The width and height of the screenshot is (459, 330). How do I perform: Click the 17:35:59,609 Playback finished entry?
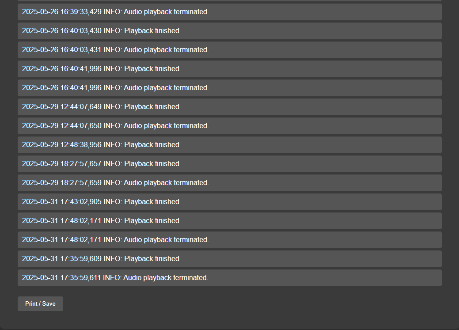(229, 259)
